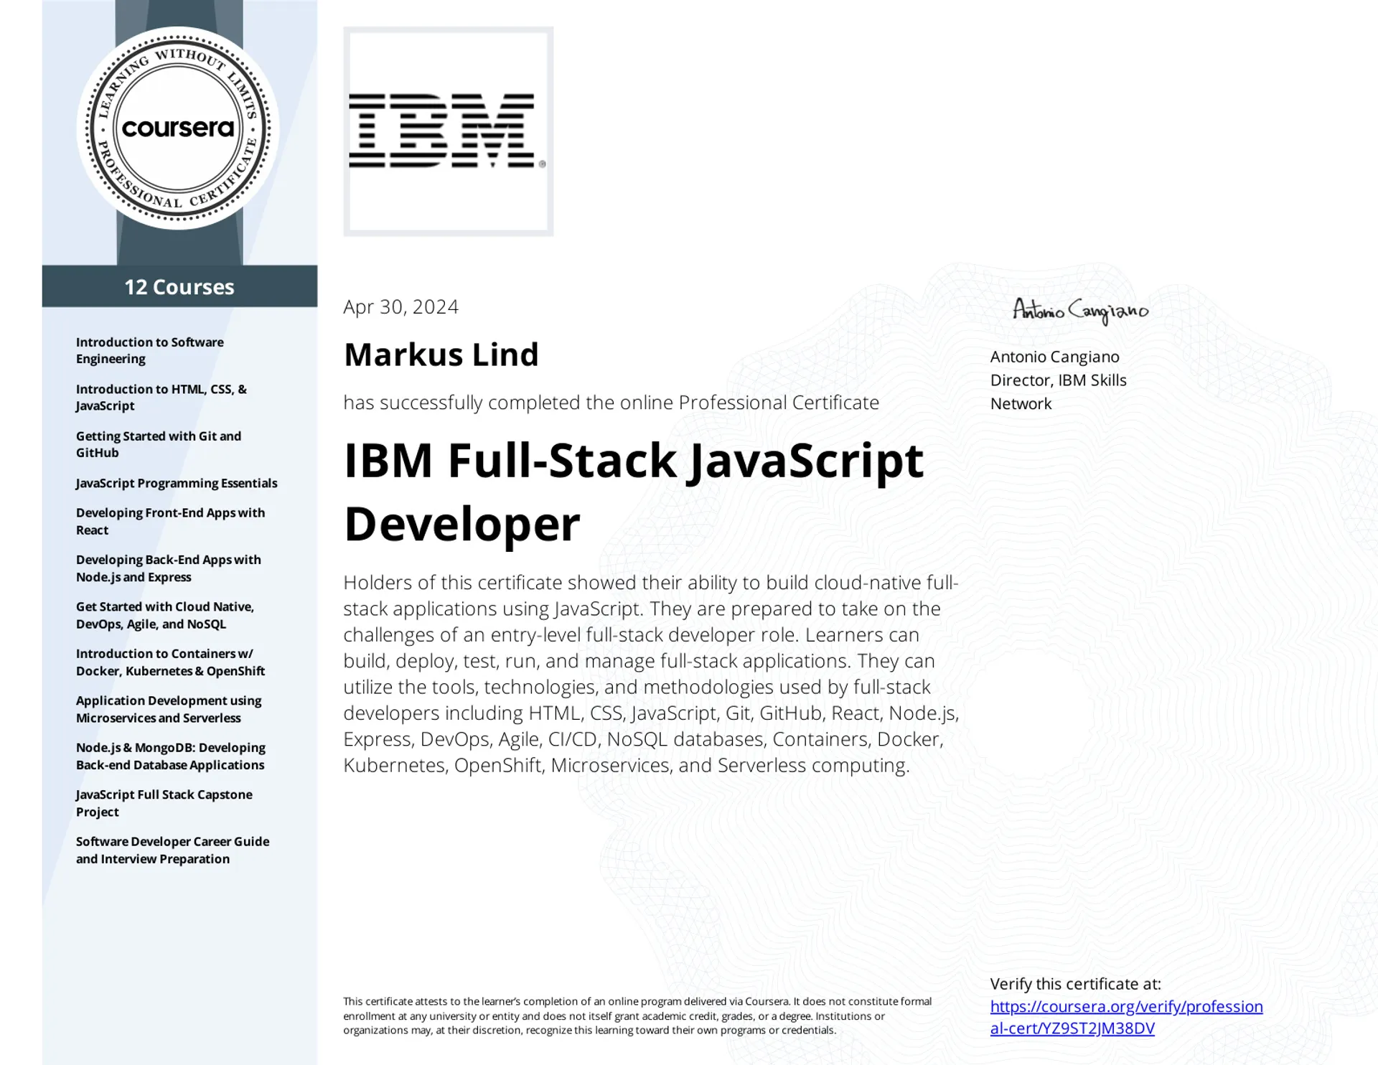Click 'Introduction to HTML, CSS, & JavaScript' course
The width and height of the screenshot is (1378, 1065).
click(x=161, y=397)
